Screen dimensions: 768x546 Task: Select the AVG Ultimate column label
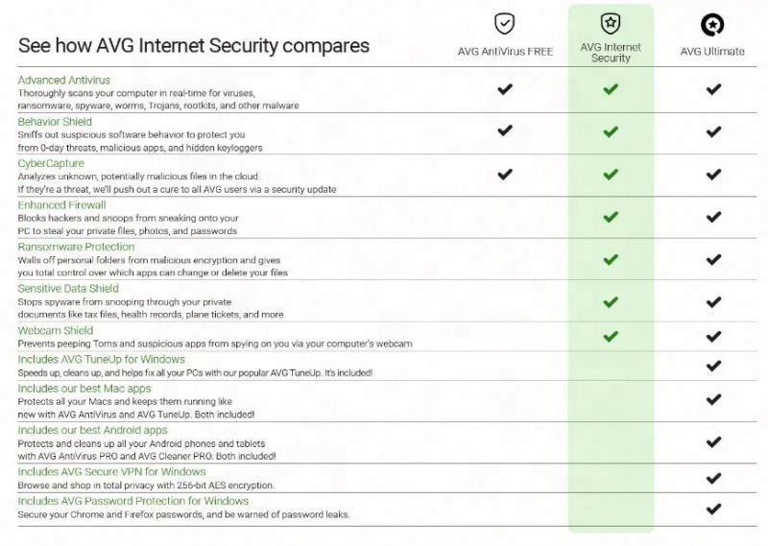tap(712, 52)
